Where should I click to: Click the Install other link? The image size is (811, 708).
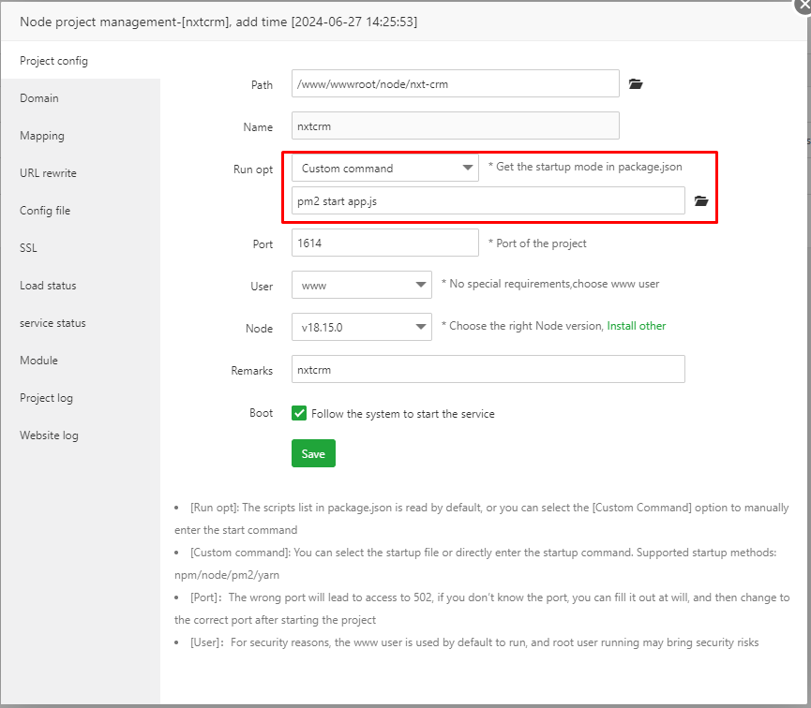[636, 326]
